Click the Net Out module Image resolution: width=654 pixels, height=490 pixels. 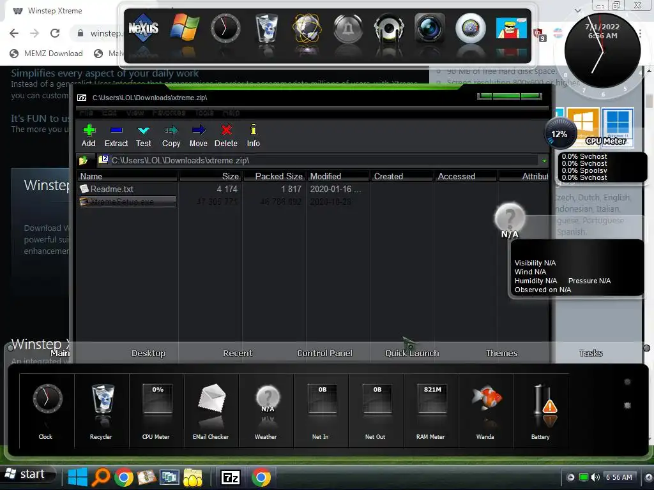coord(376,410)
